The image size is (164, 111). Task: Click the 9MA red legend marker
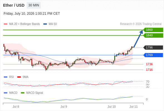pos(19,77)
